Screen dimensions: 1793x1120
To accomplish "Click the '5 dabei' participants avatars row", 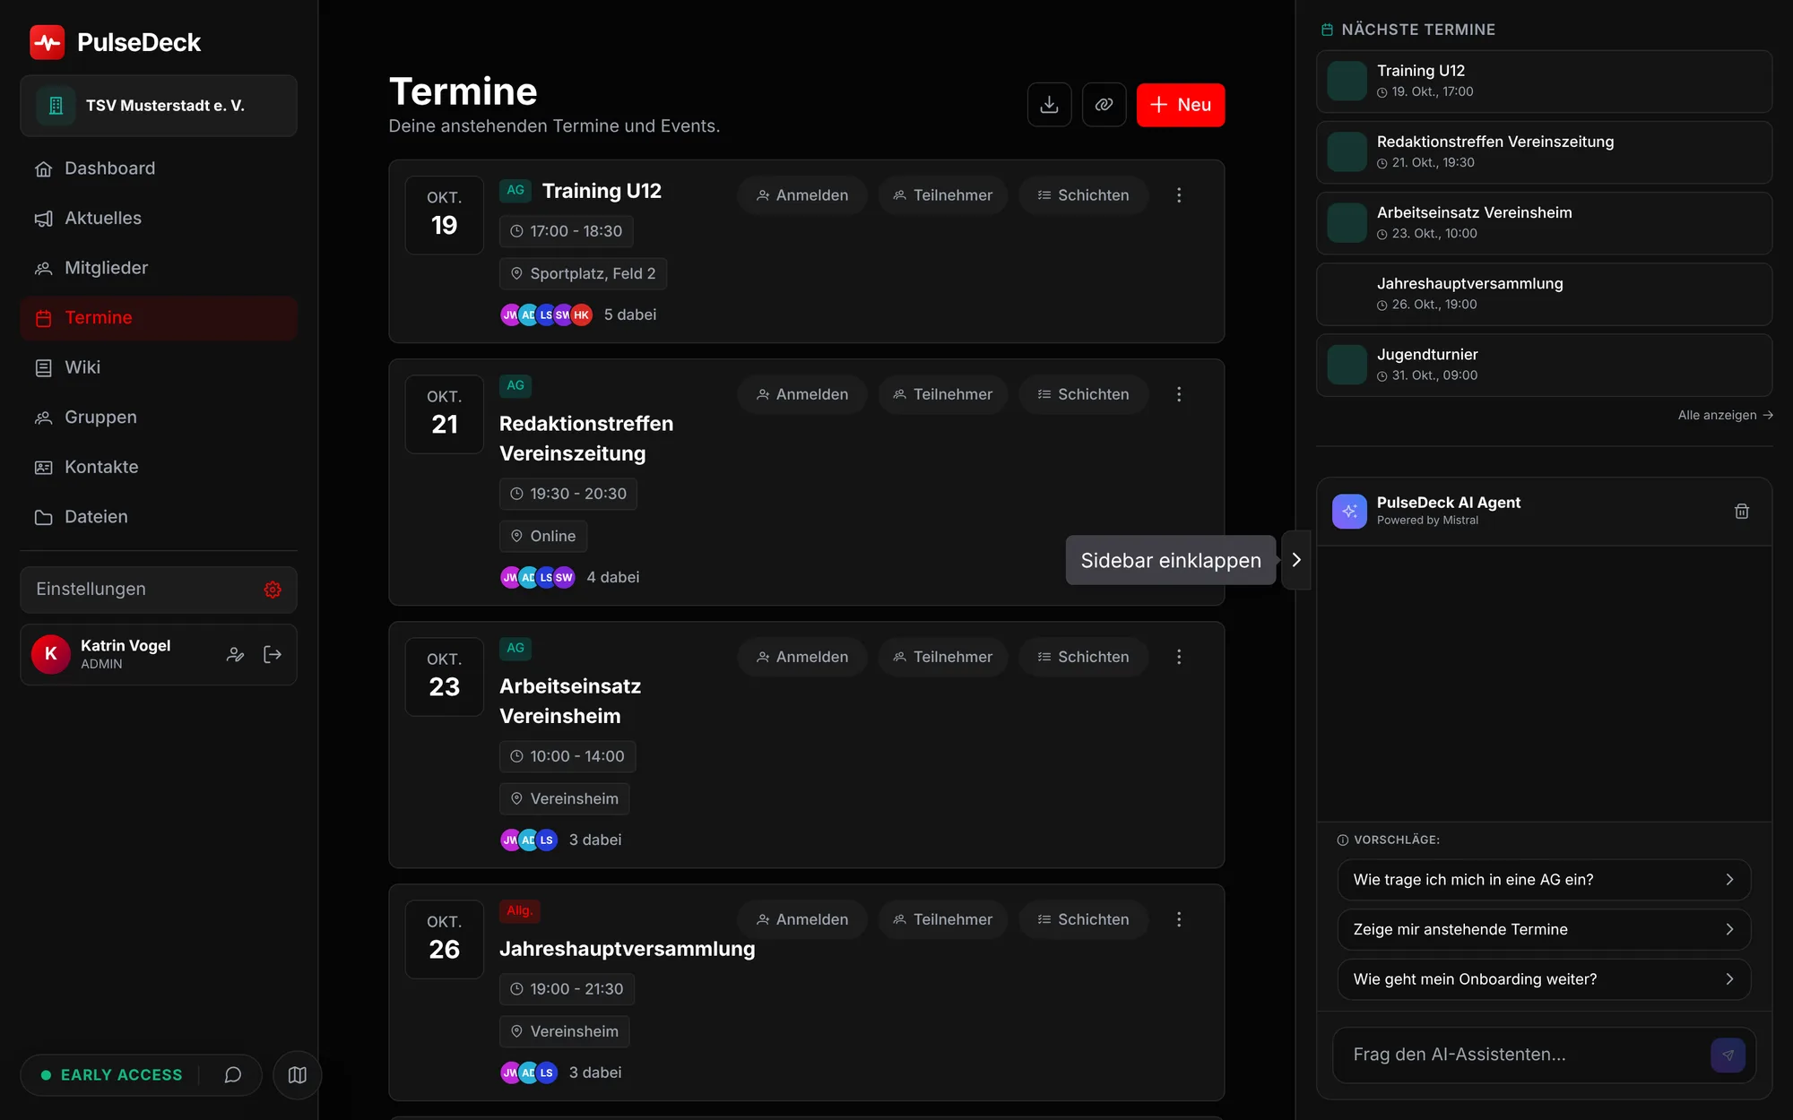I will point(578,314).
